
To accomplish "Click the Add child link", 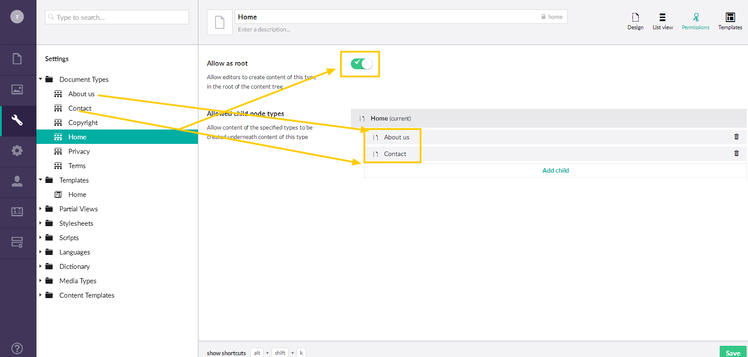I will (x=555, y=170).
